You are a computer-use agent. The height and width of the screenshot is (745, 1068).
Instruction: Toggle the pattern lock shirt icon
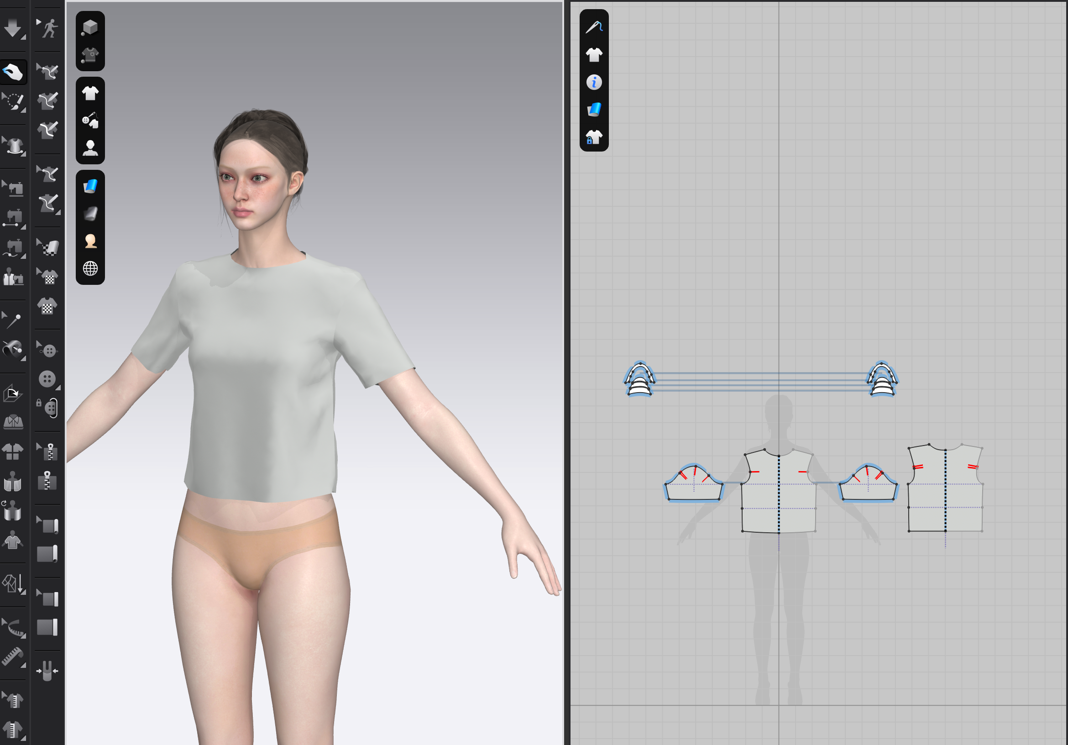[x=593, y=137]
